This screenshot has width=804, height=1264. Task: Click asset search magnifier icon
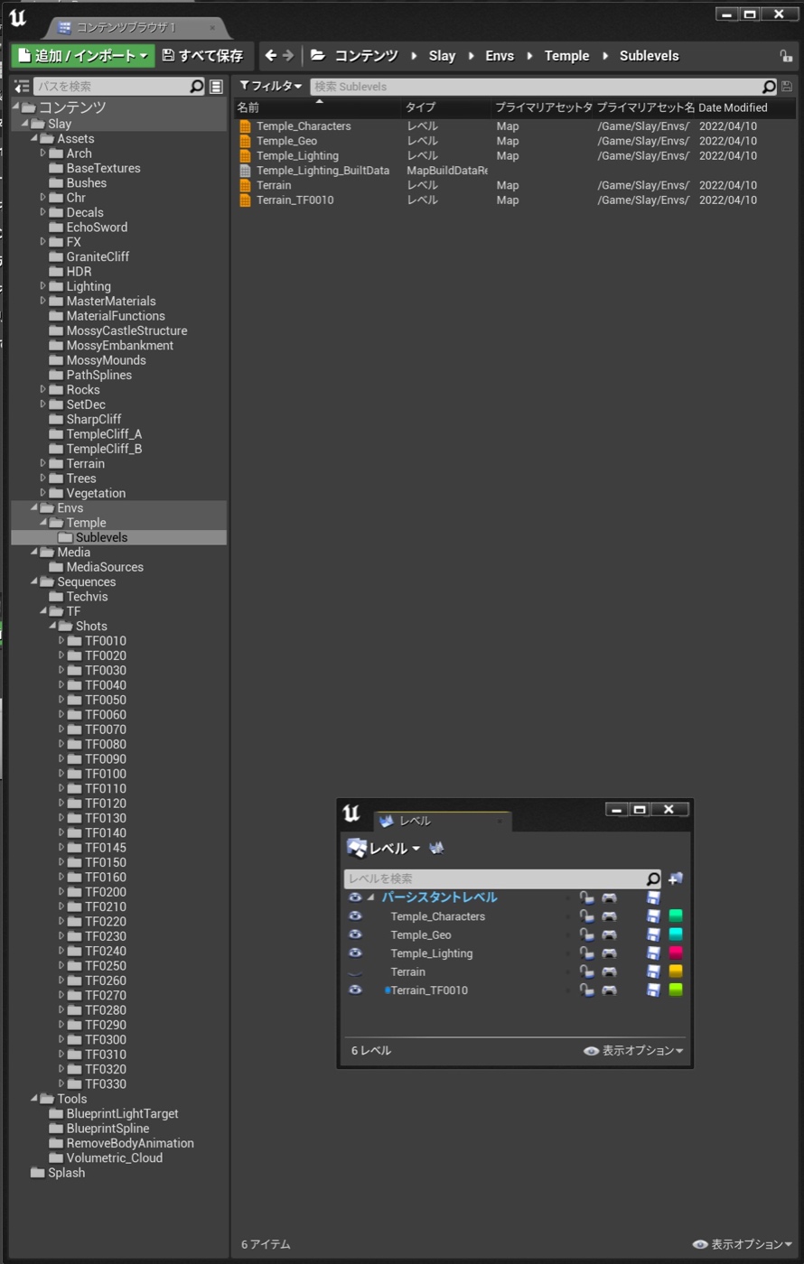pos(769,87)
